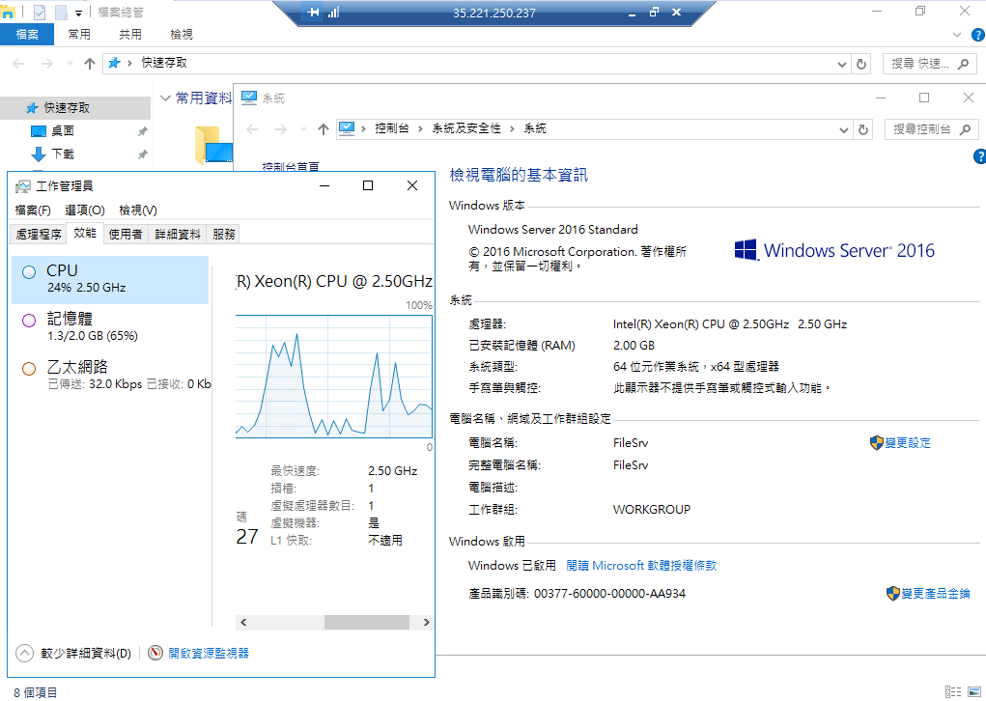Click forward arrow in System window
This screenshot has height=701, width=986.
(x=281, y=128)
